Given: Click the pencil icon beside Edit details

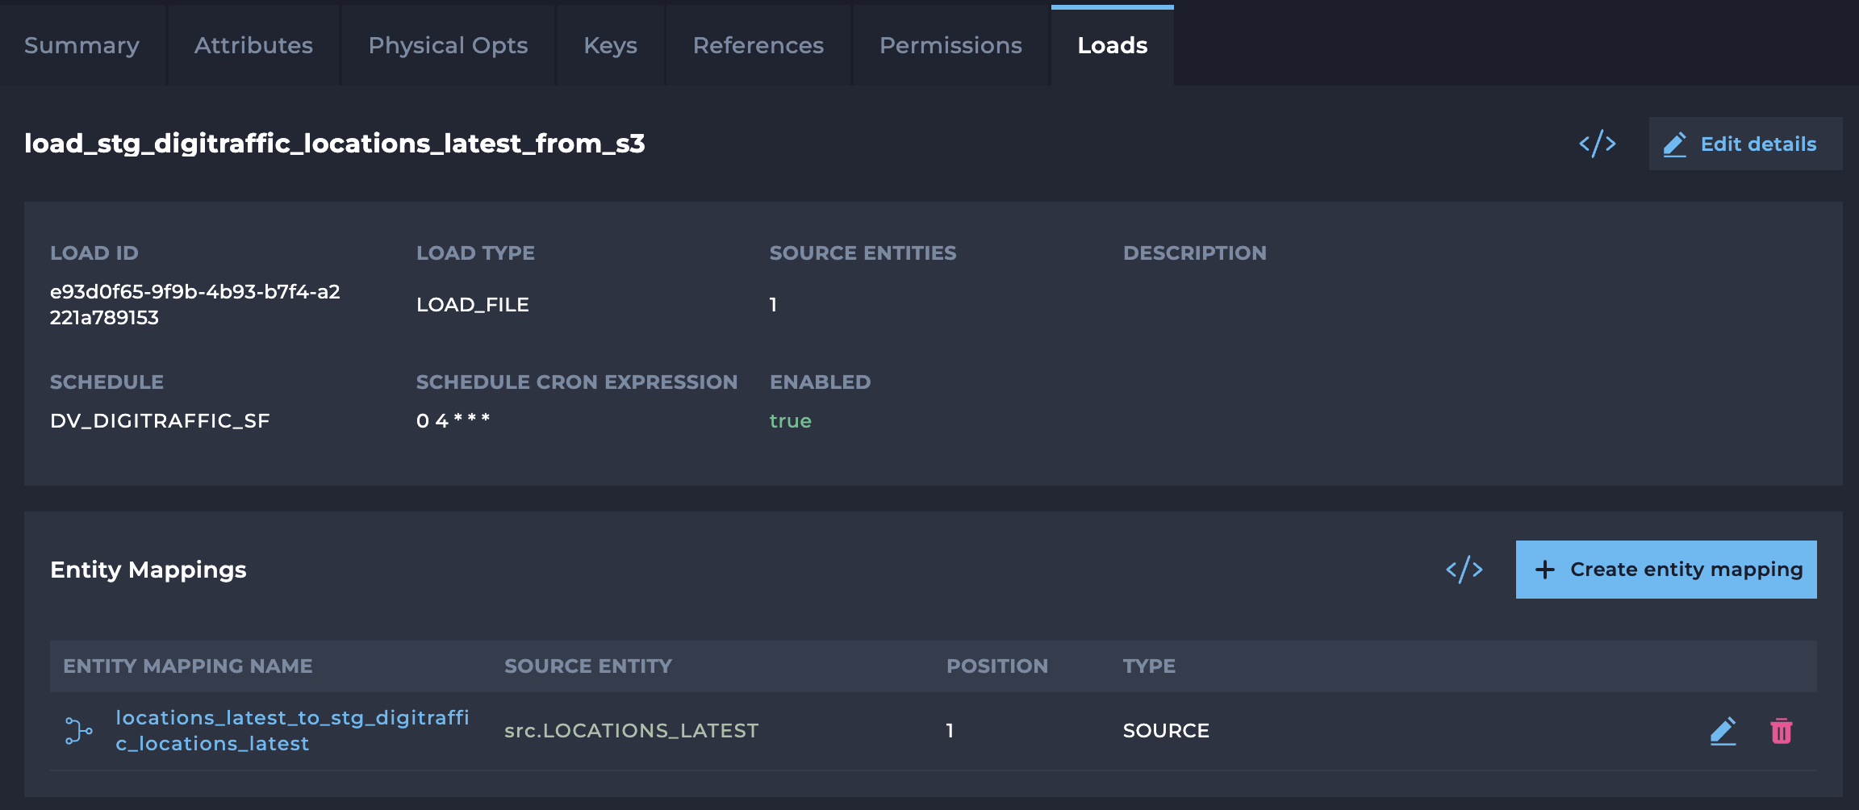Looking at the screenshot, I should click(x=1675, y=144).
